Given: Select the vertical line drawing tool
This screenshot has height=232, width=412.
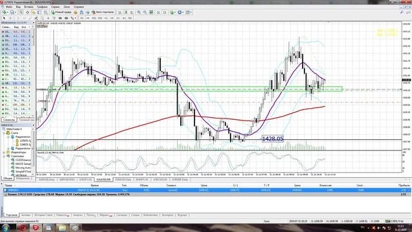Looking at the screenshot, I should [x=18, y=18].
